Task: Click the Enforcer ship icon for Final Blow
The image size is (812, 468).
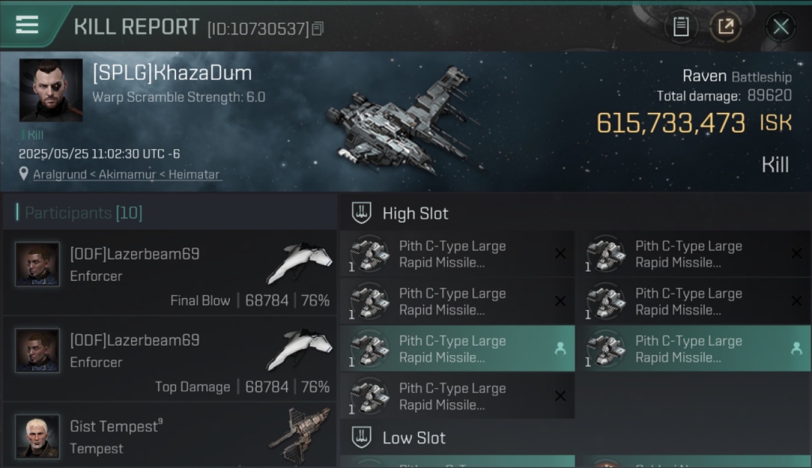Action: click(x=300, y=263)
